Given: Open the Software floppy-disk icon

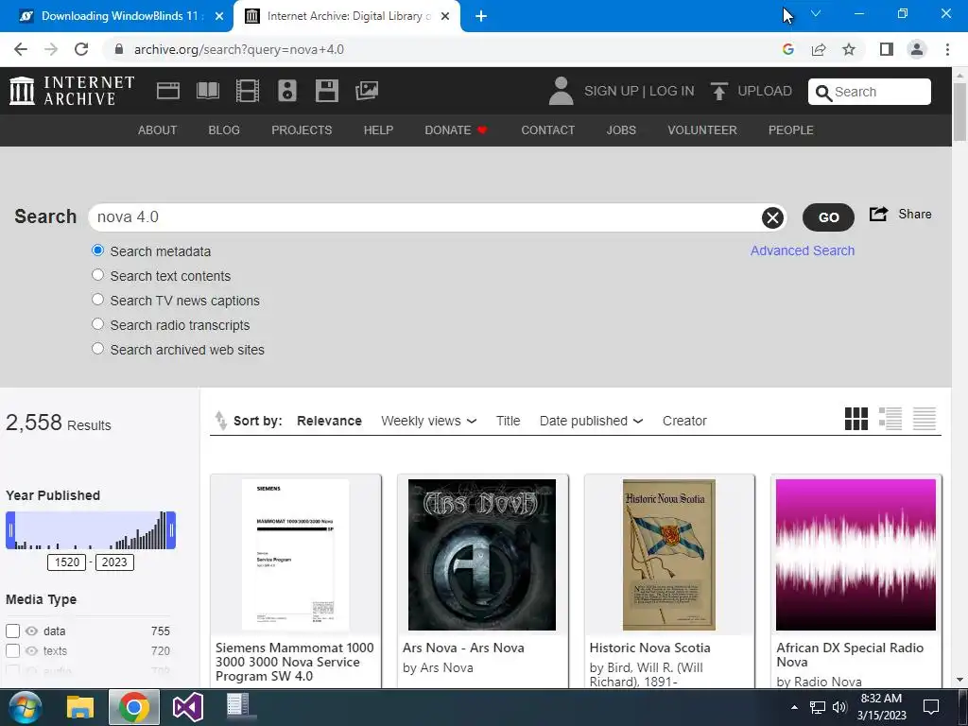Looking at the screenshot, I should click(x=326, y=91).
